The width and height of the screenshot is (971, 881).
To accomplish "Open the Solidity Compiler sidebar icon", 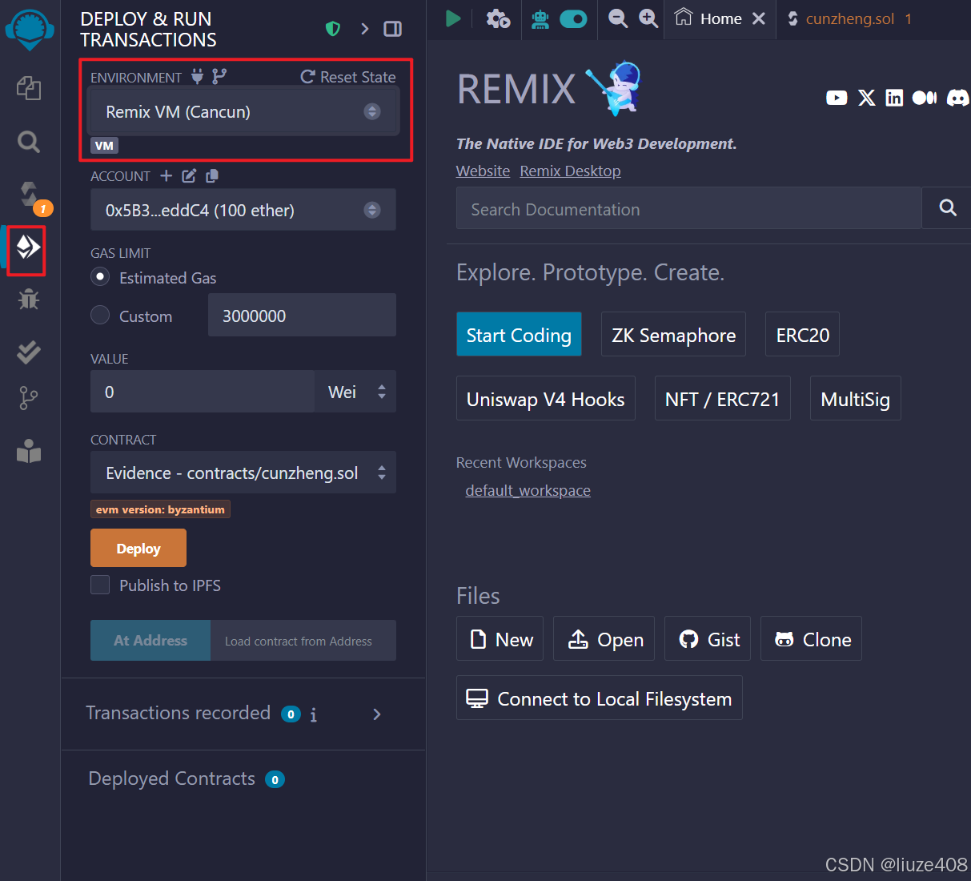I will tap(30, 195).
